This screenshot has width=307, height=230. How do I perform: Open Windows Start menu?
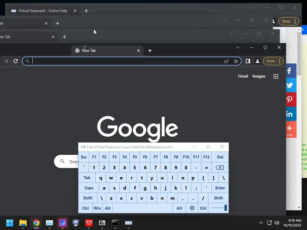(x=10, y=223)
